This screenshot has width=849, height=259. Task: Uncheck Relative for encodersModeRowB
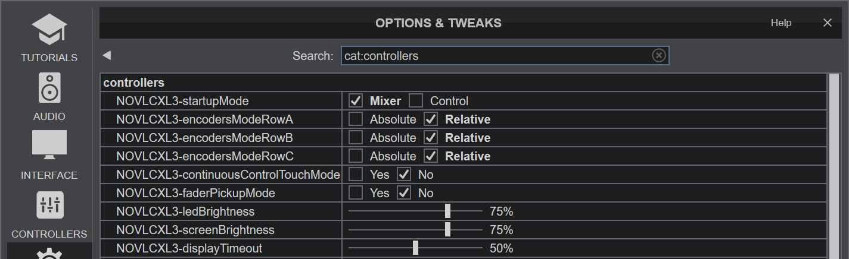tap(431, 138)
